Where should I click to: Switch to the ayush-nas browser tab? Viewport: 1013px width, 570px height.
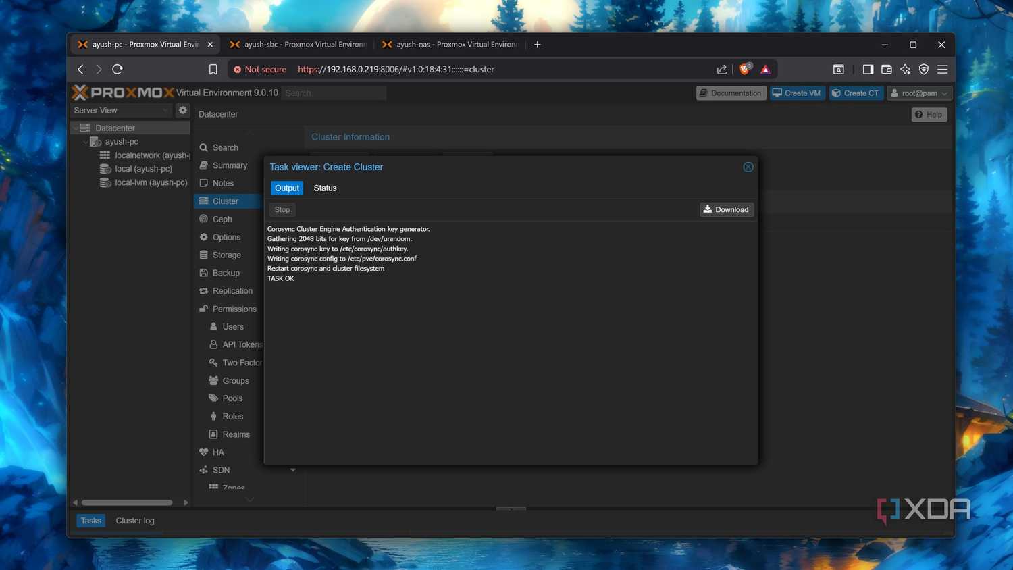(450, 45)
